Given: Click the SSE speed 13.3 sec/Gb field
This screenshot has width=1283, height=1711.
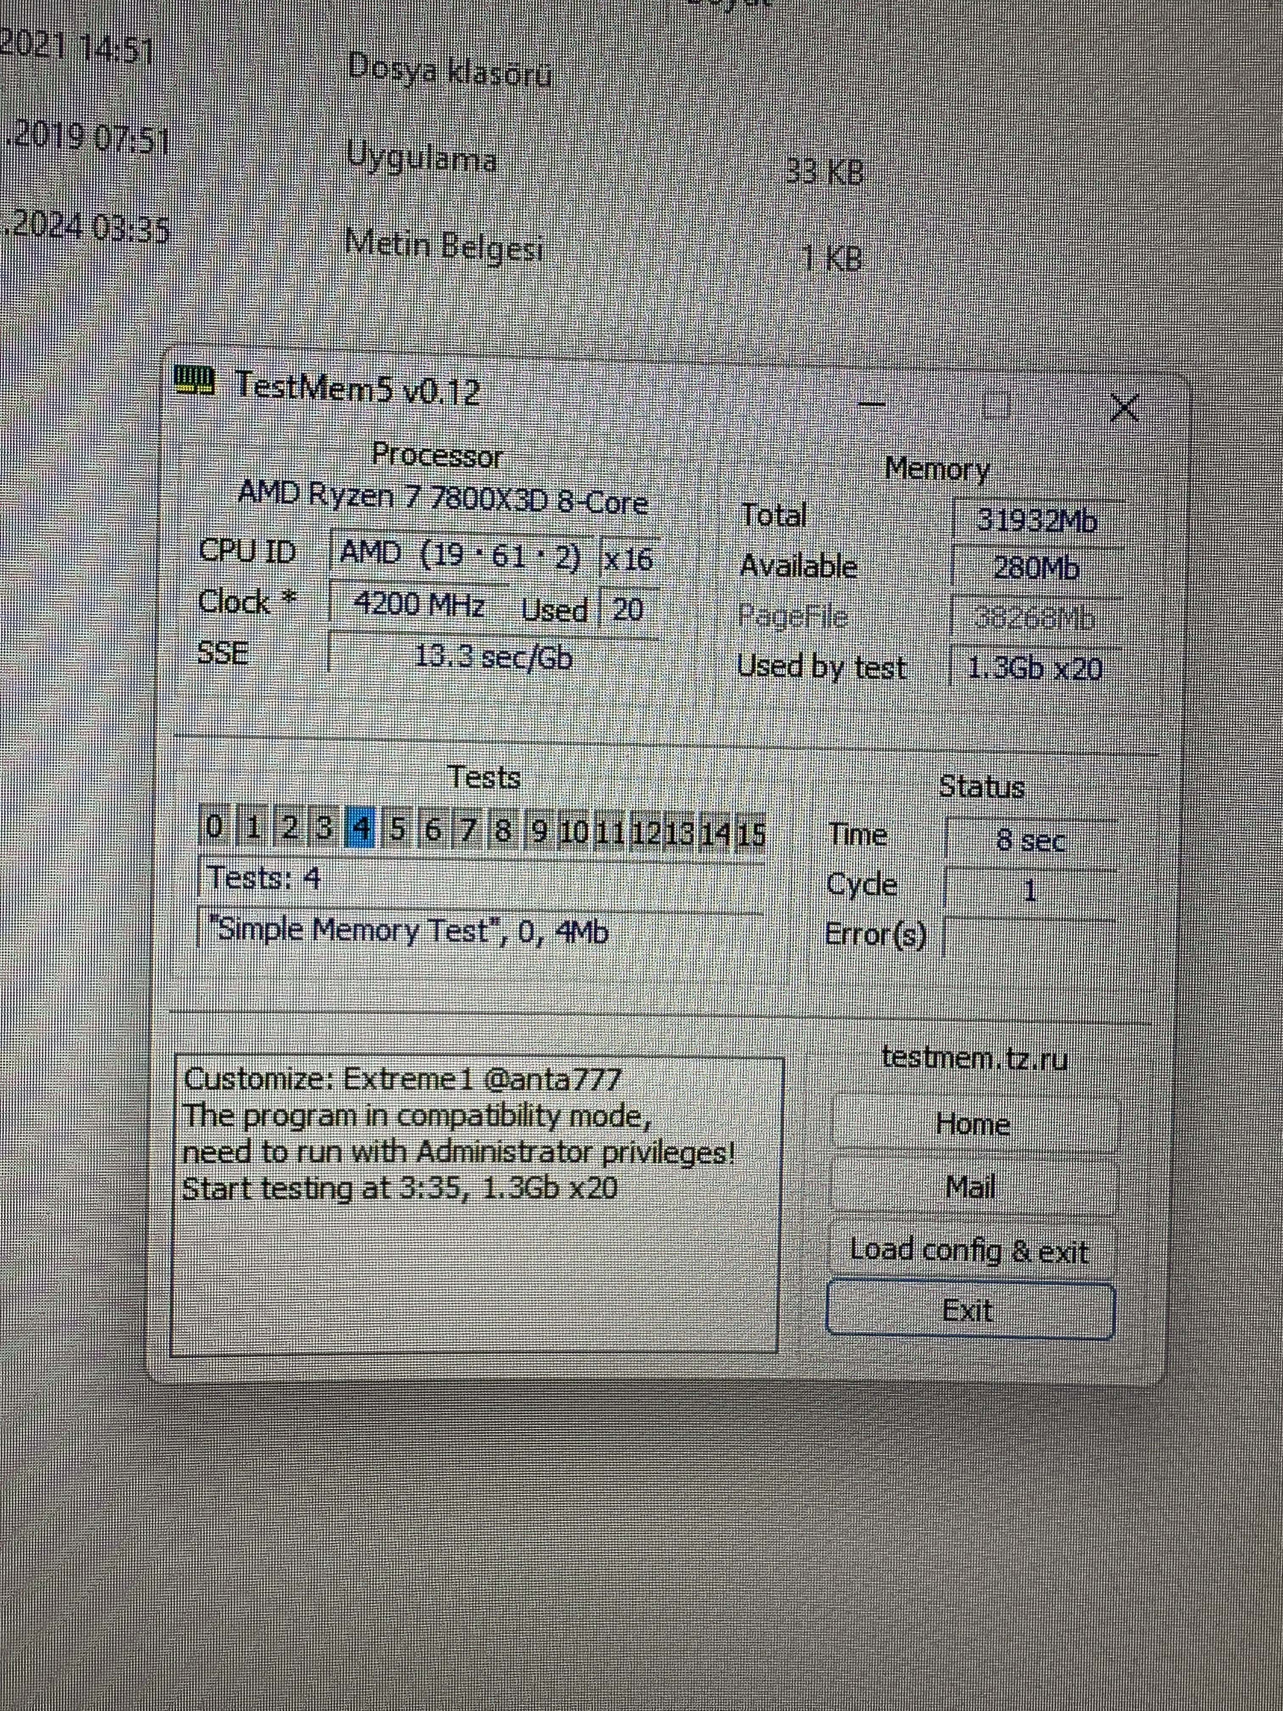Looking at the screenshot, I should coord(493,656).
